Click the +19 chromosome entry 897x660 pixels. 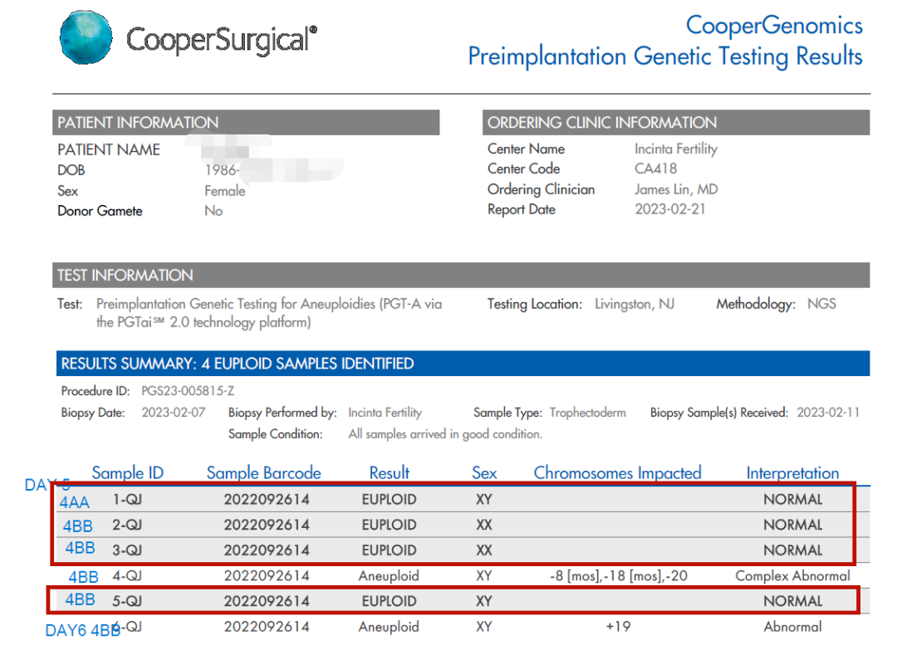617,627
